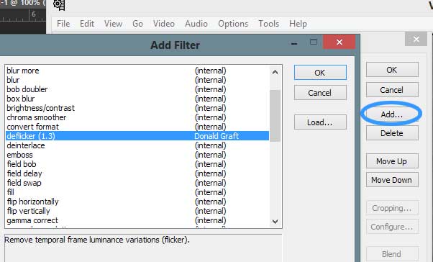
Task: Select the brightness/contrast filter
Action: tap(137, 108)
